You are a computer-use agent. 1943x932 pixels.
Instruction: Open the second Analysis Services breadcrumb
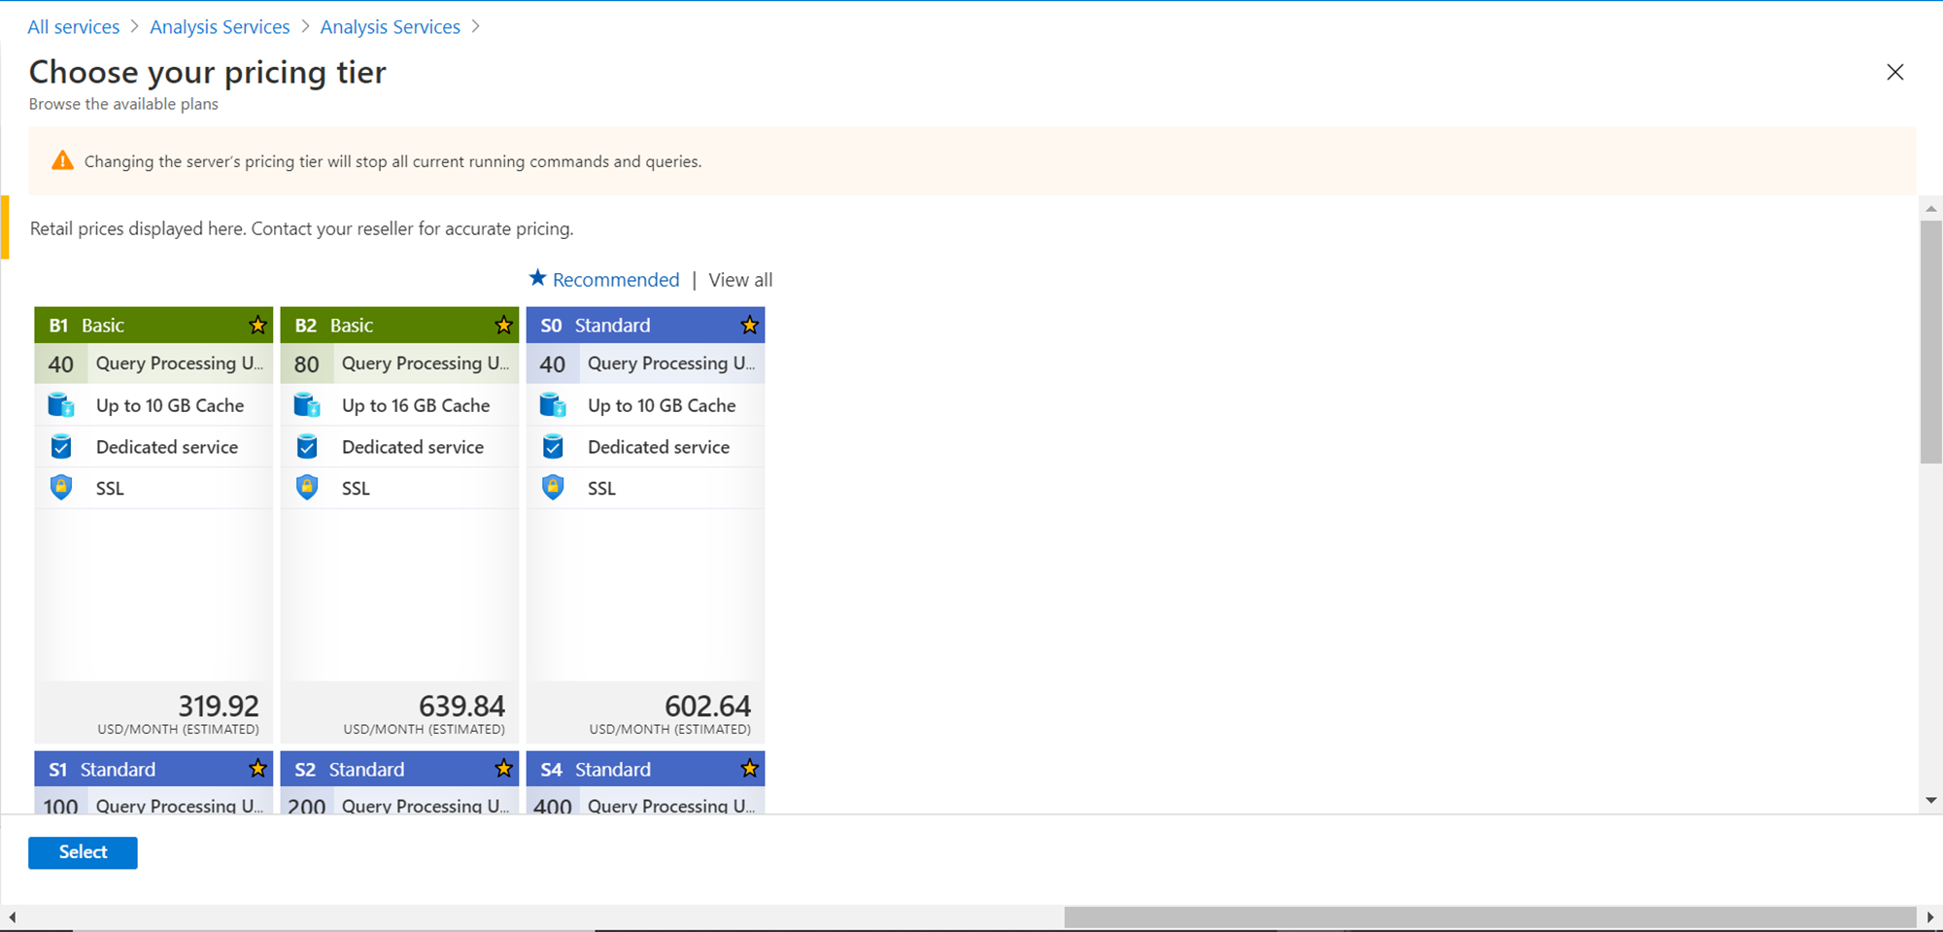click(x=391, y=27)
